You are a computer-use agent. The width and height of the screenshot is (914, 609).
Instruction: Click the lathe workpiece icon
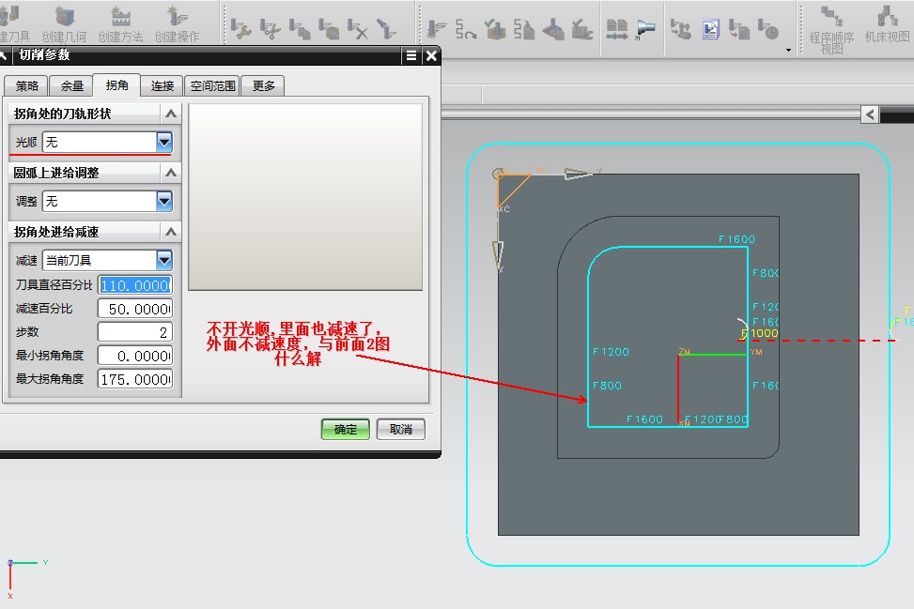(645, 28)
